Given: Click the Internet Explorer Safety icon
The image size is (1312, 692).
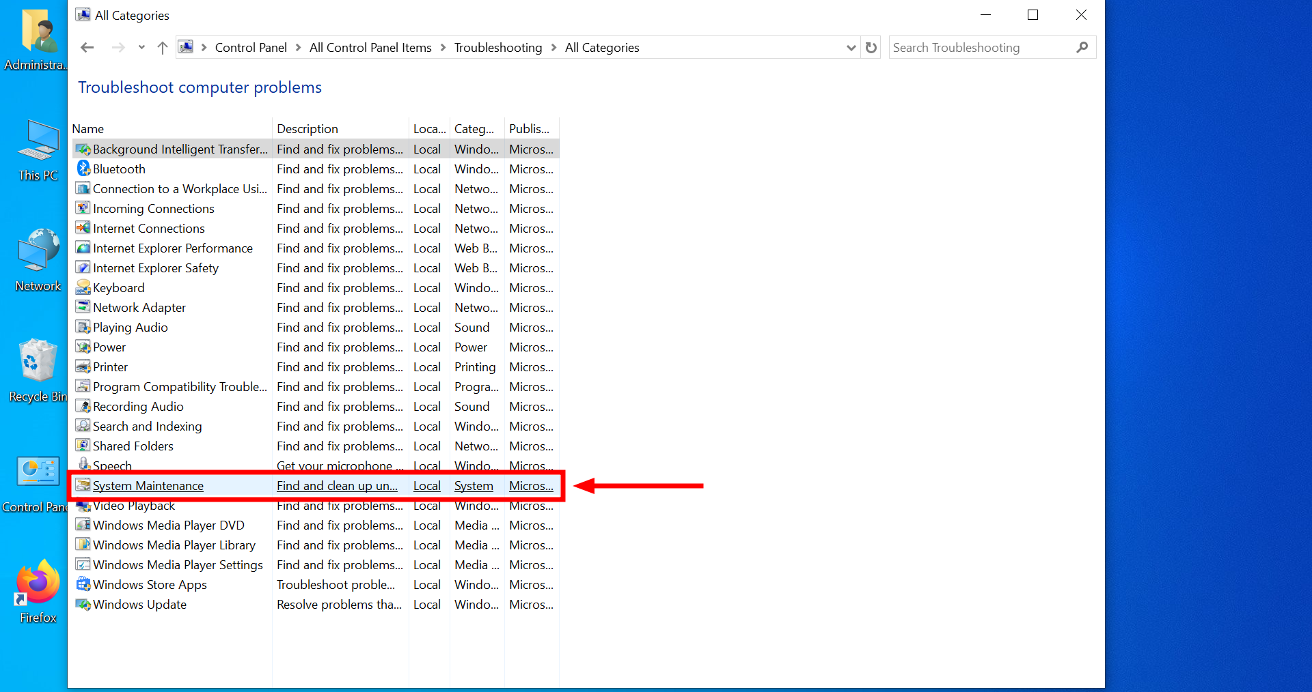Looking at the screenshot, I should [83, 268].
